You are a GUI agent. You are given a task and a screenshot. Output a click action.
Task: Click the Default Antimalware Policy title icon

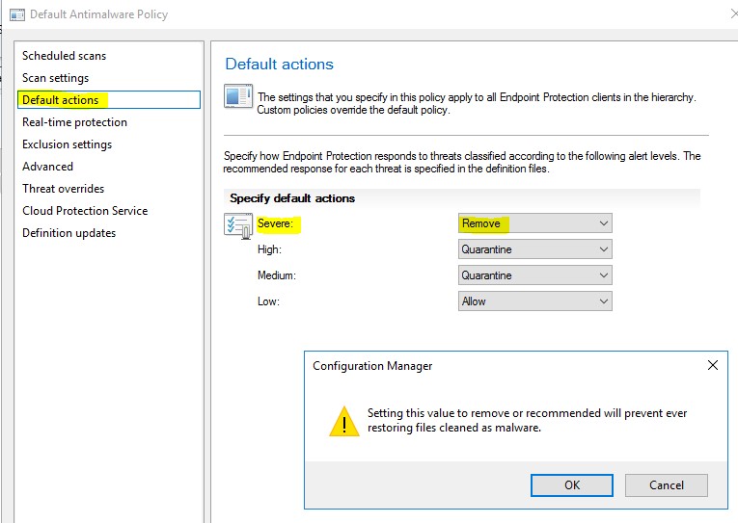[x=17, y=15]
